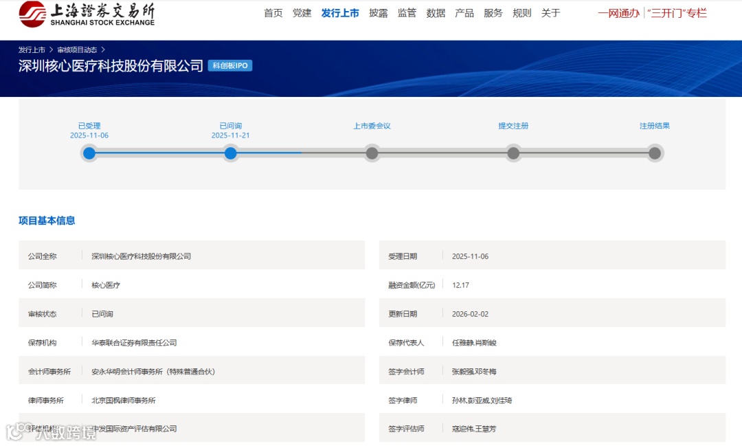The width and height of the screenshot is (742, 446).
Task: Click the sponsor 华泰联合证券有限责任公司
Action: pyautogui.click(x=134, y=343)
